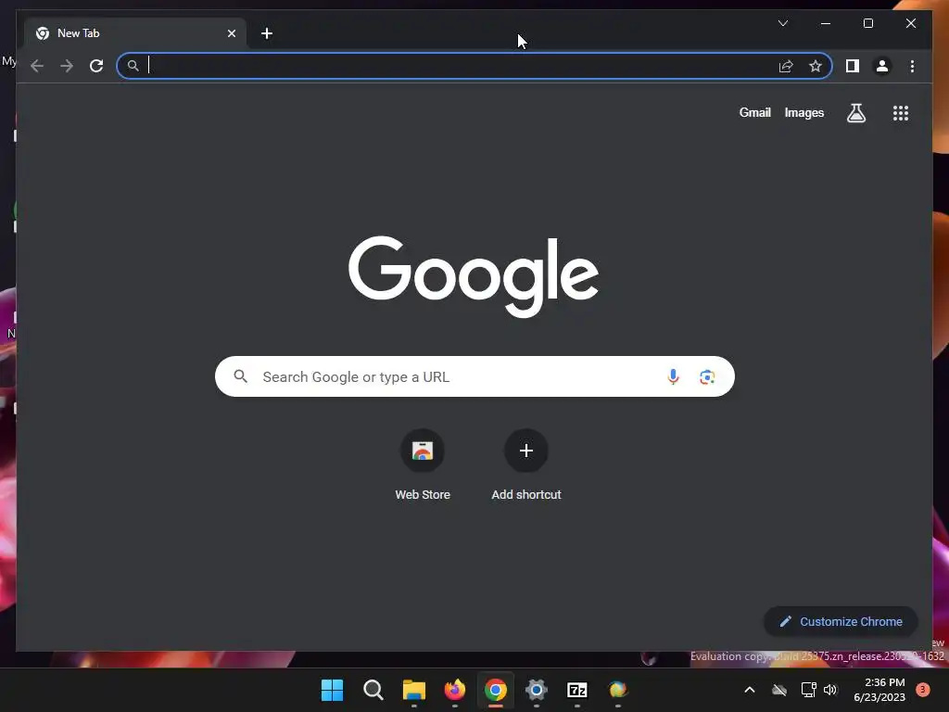Open the gear app in the taskbar
Screen dimensions: 949x712
(x=537, y=690)
